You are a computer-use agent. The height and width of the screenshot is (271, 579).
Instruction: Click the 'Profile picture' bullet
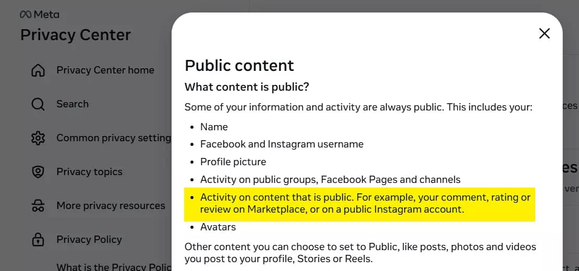pos(233,162)
